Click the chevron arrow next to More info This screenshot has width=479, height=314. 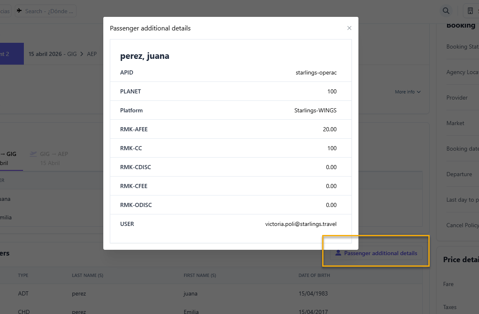[419, 92]
